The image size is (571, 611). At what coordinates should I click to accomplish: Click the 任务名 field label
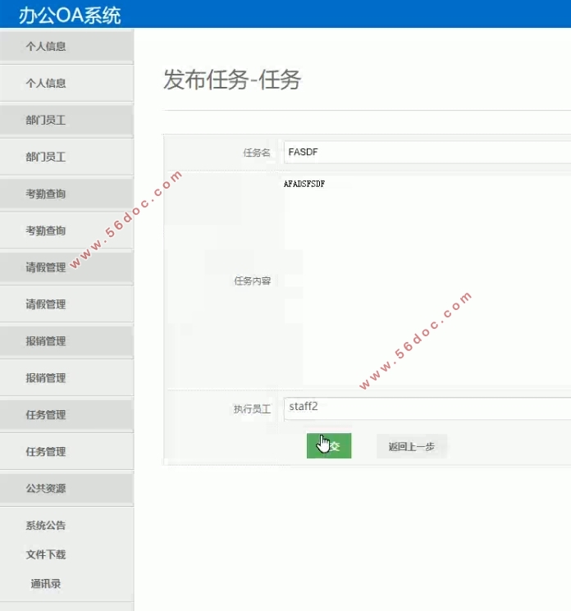(x=257, y=153)
